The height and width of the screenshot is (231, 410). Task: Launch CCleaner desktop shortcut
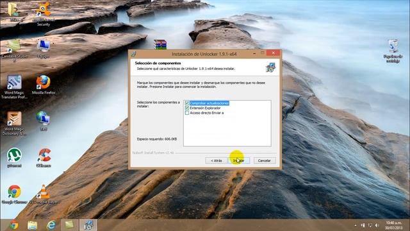point(44,158)
